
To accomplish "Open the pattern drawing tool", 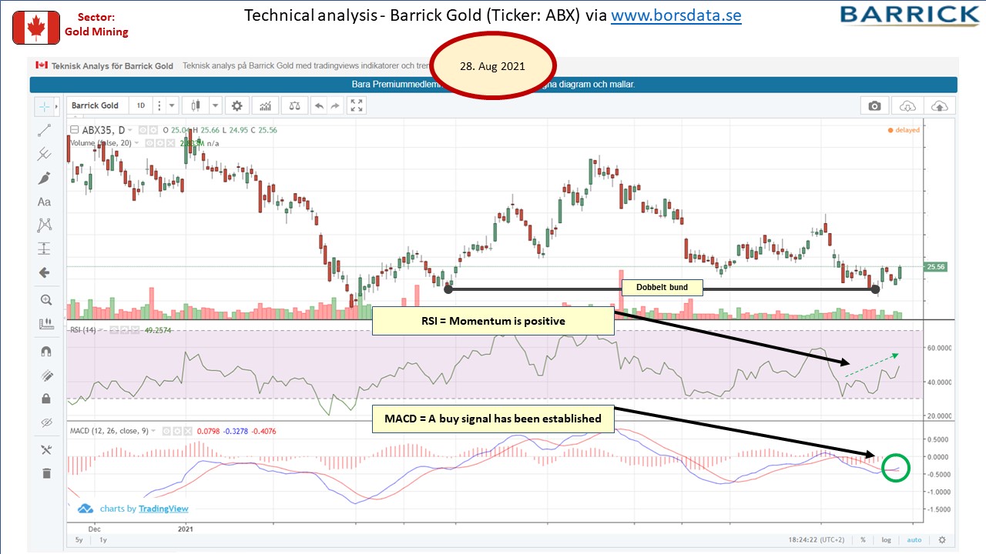I will coord(44,225).
